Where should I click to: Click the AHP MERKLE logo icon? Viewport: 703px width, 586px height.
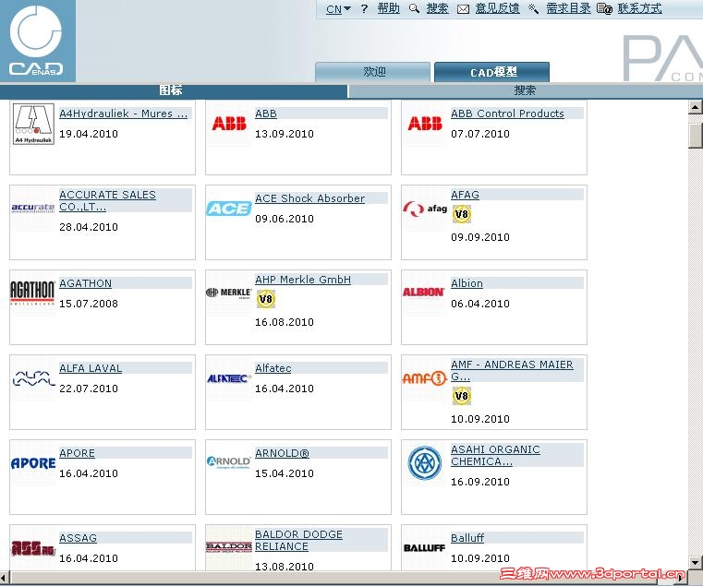point(229,293)
